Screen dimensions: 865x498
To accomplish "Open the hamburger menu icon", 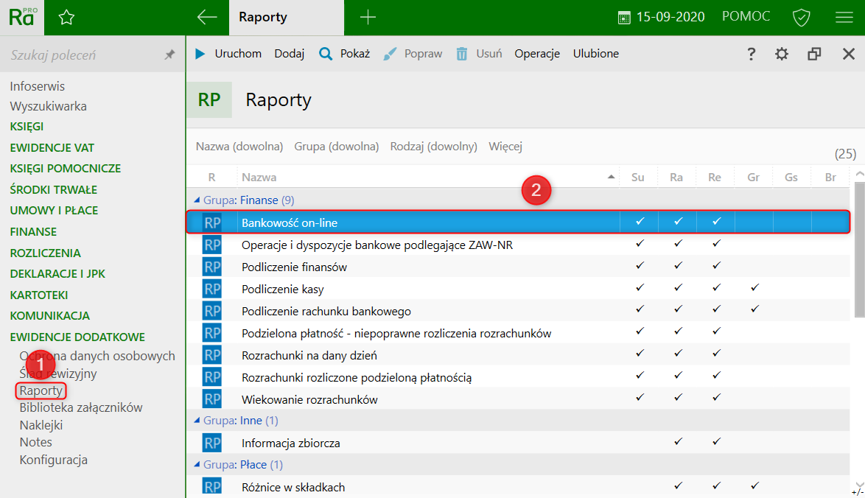I will (844, 18).
